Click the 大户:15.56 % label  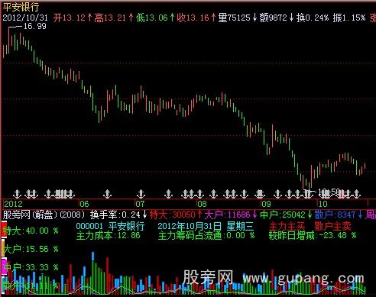click(x=31, y=249)
